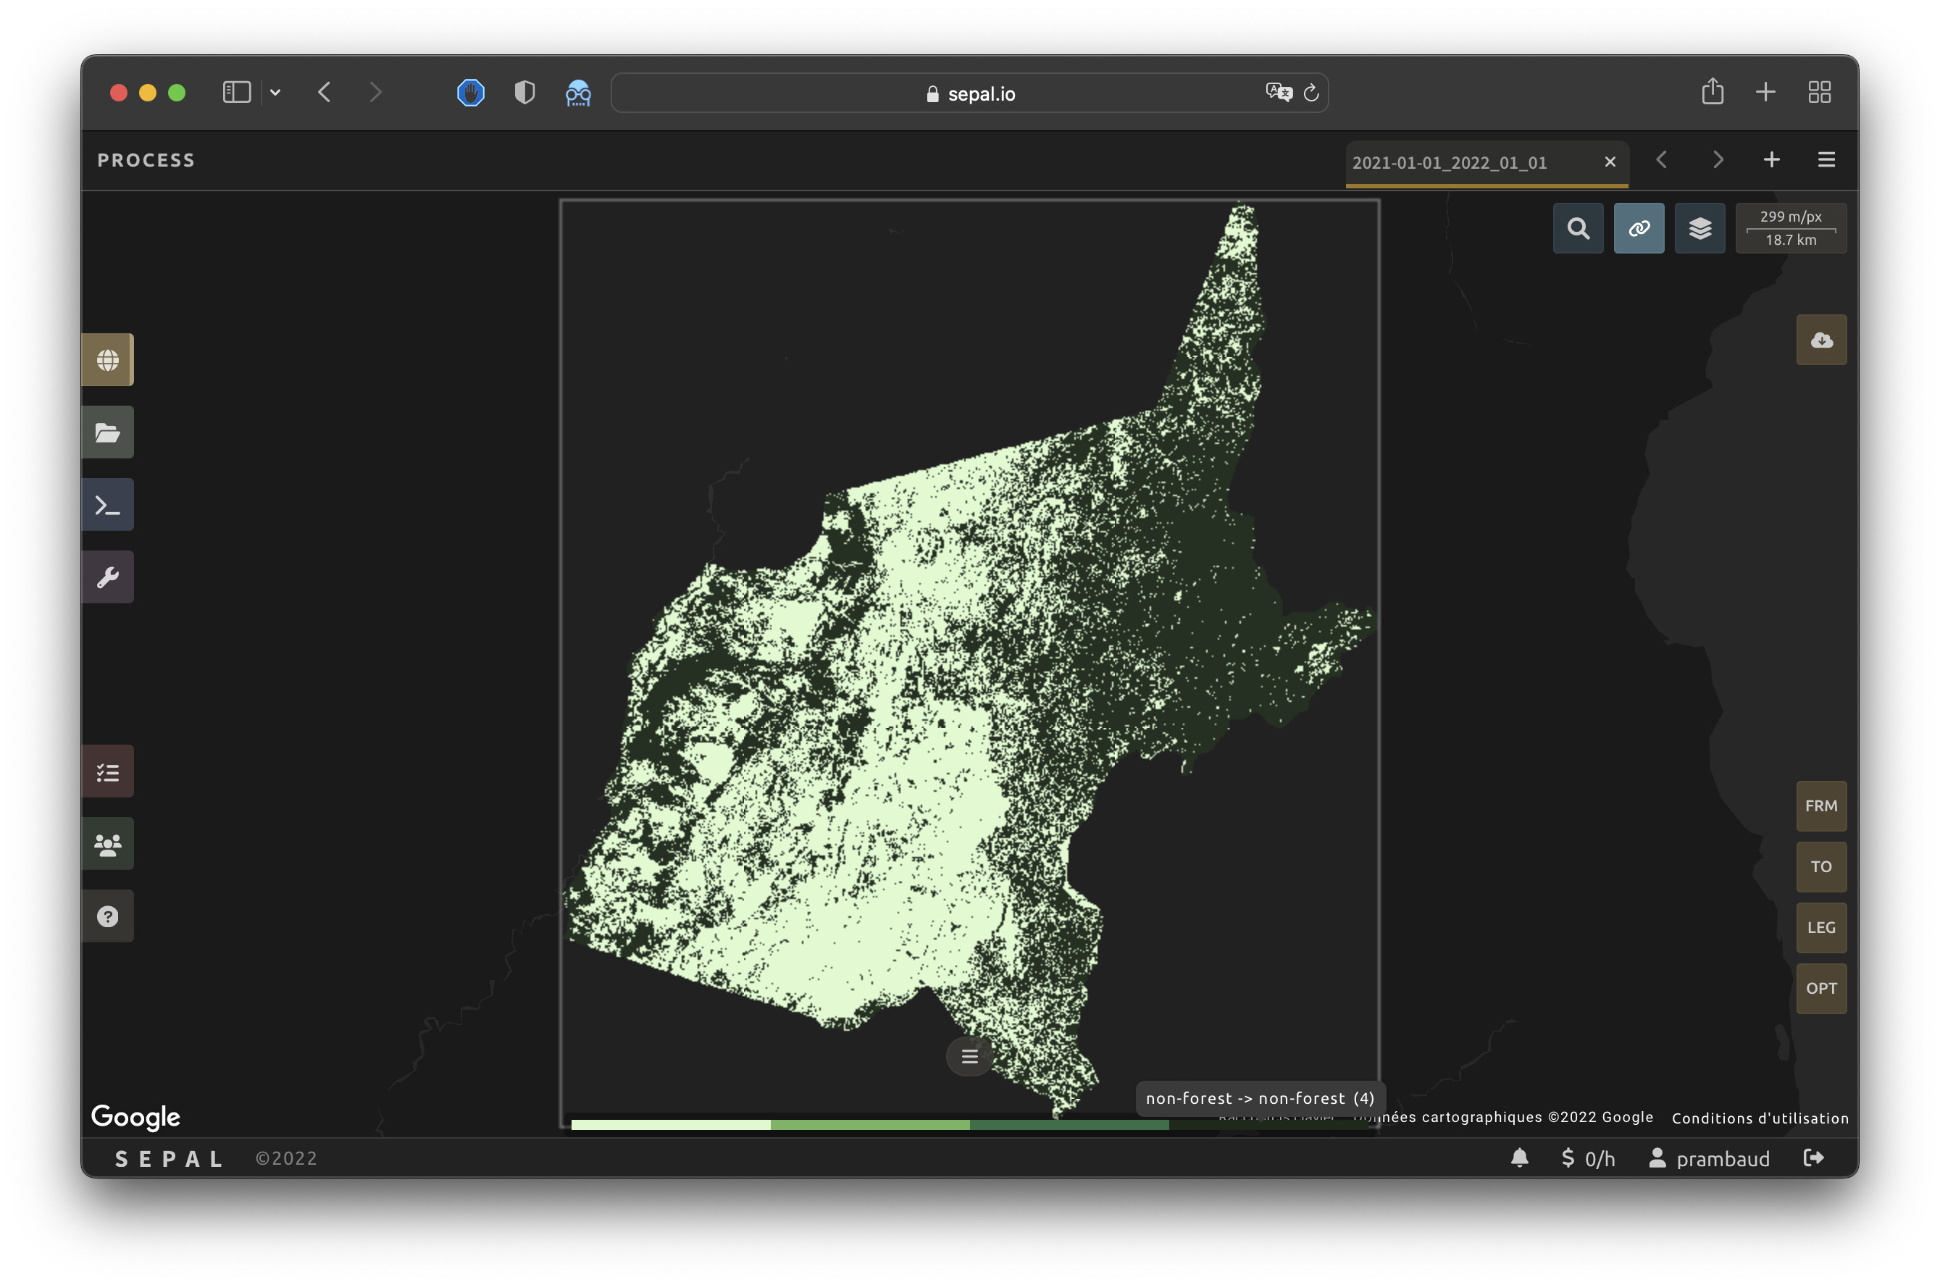Click the cloud download retrieve button
1940x1285 pixels.
1821,340
